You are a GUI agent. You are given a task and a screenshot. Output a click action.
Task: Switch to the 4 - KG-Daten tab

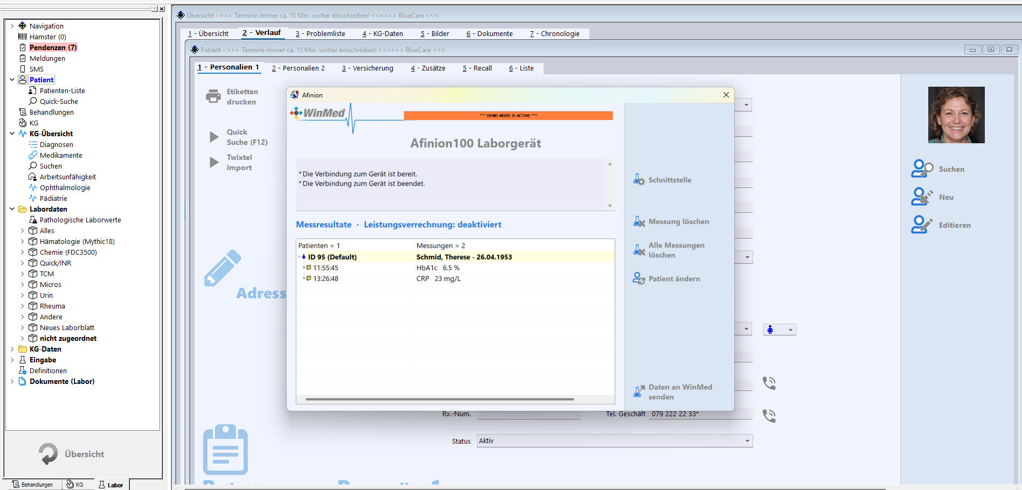pos(383,33)
